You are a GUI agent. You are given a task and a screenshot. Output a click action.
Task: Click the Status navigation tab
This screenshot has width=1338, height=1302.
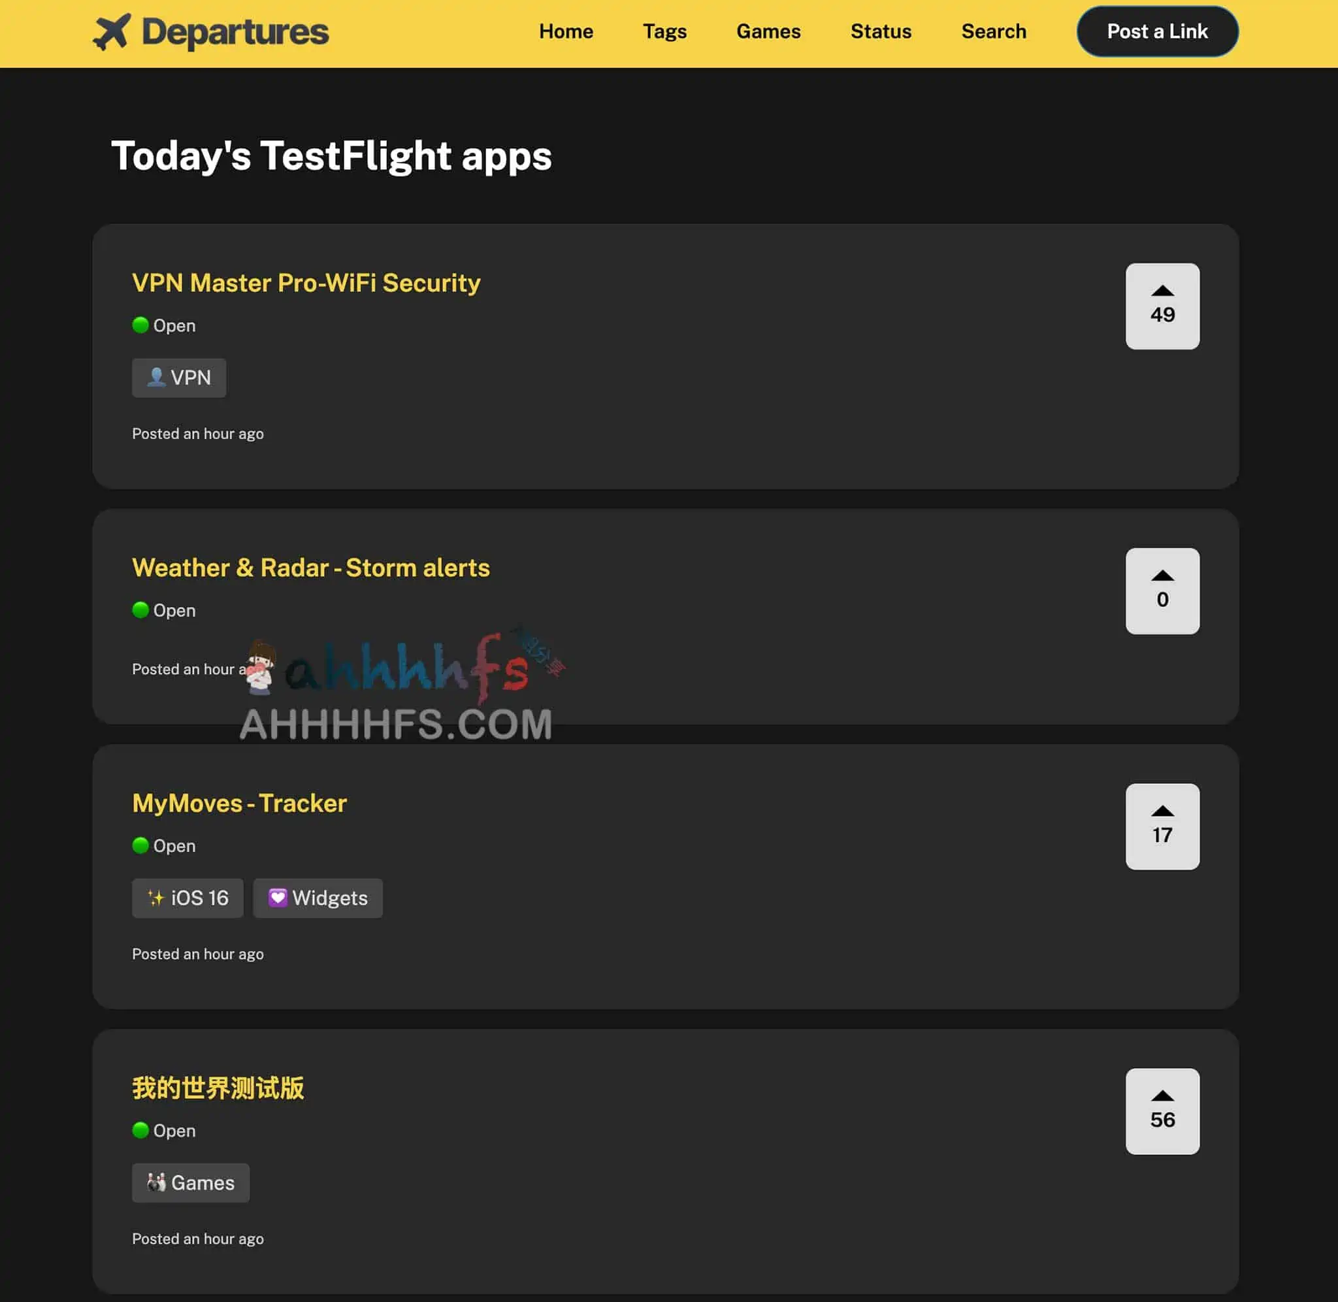click(x=881, y=31)
